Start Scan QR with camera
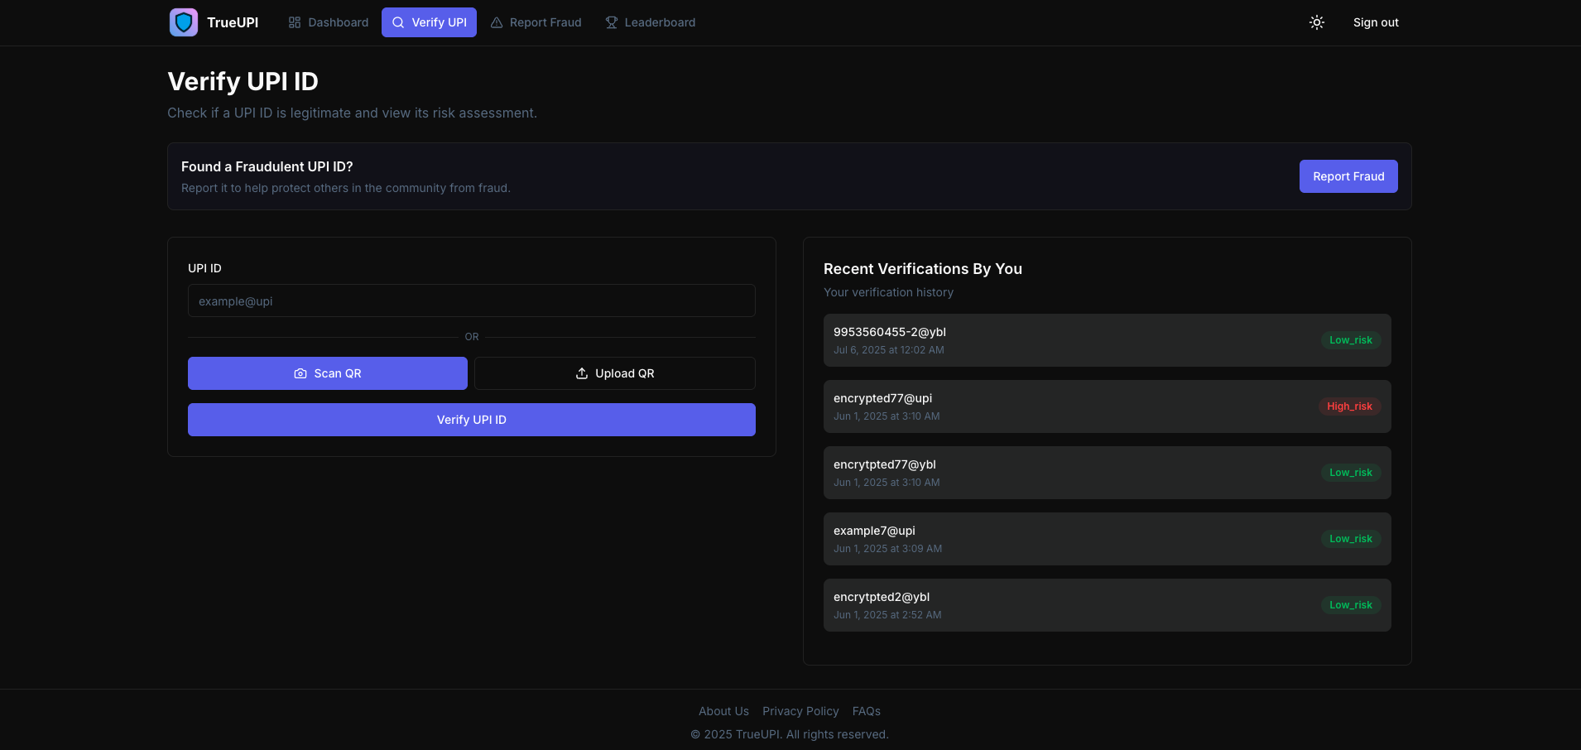This screenshot has height=750, width=1581. [328, 373]
